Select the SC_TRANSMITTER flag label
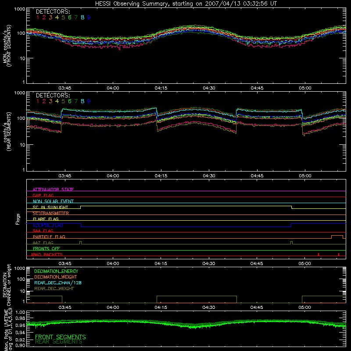The width and height of the screenshot is (351, 351). coord(51,213)
